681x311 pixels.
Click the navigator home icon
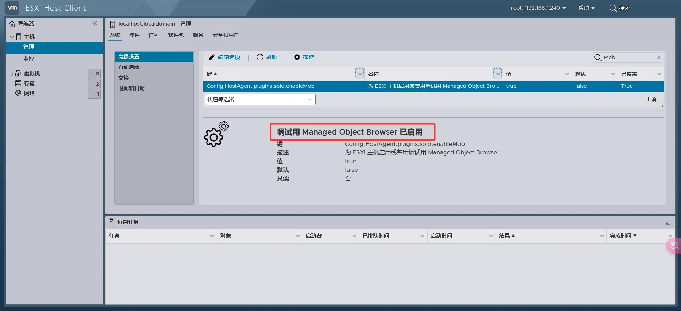(x=12, y=24)
